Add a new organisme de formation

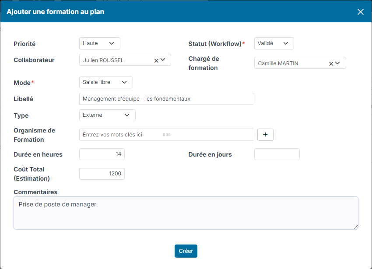coord(265,135)
